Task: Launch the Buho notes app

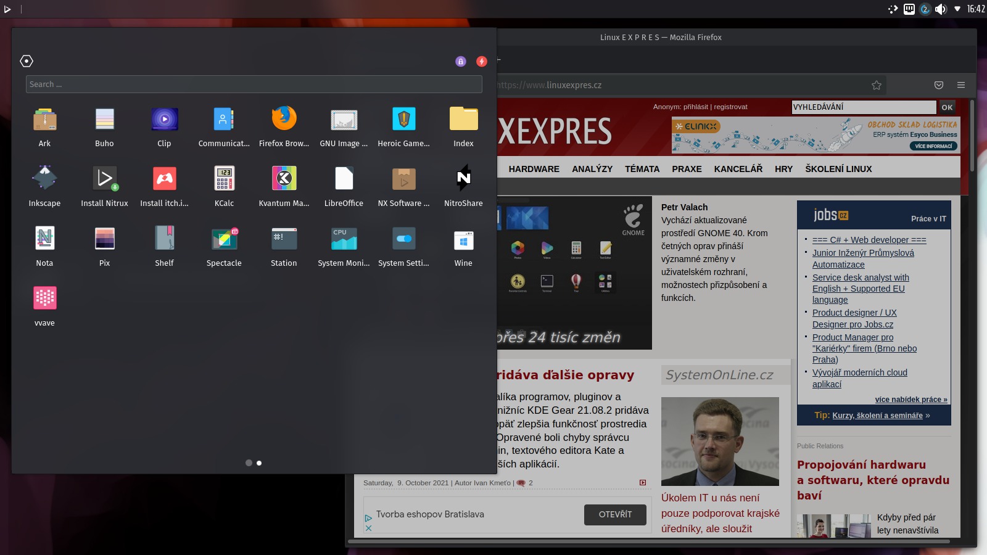Action: [104, 127]
